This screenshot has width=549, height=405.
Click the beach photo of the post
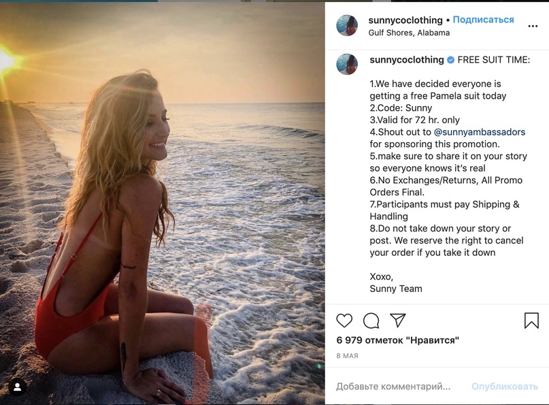[163, 203]
